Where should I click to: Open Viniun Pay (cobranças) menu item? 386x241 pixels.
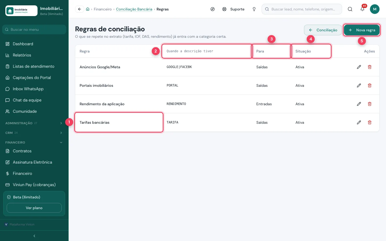point(34,185)
